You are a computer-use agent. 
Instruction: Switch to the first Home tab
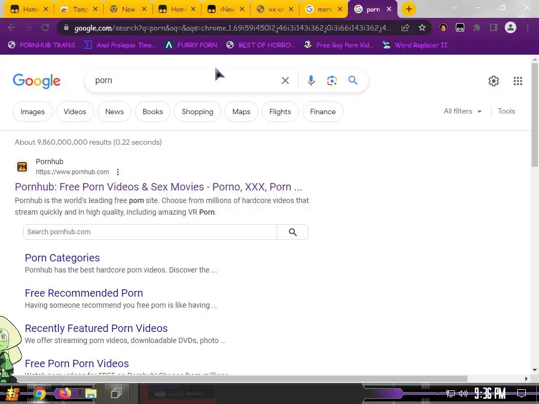pos(29,9)
